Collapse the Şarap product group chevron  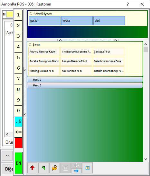click(30, 44)
